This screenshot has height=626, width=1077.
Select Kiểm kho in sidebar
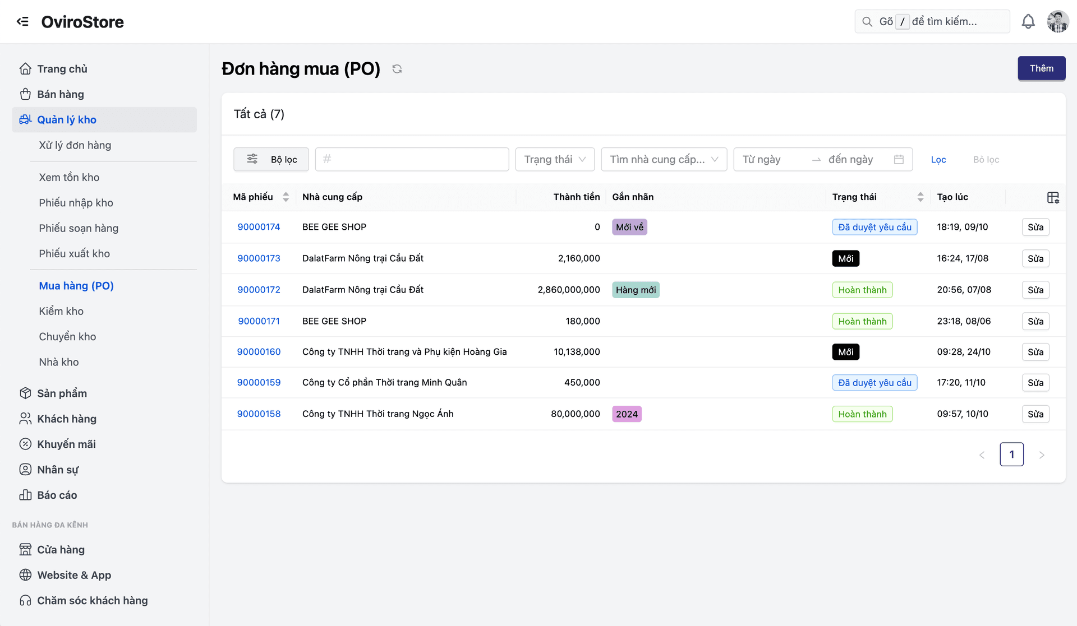pyautogui.click(x=61, y=311)
